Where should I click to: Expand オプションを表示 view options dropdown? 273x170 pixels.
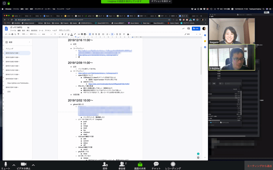click(x=161, y=2)
